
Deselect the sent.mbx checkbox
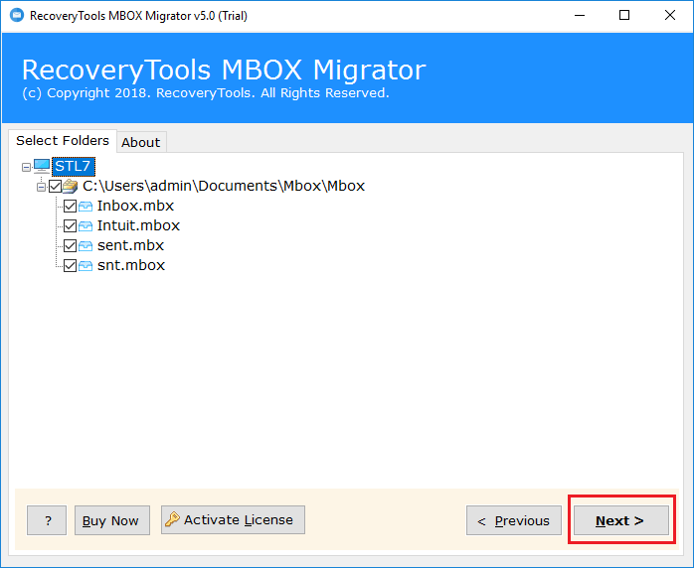(70, 245)
